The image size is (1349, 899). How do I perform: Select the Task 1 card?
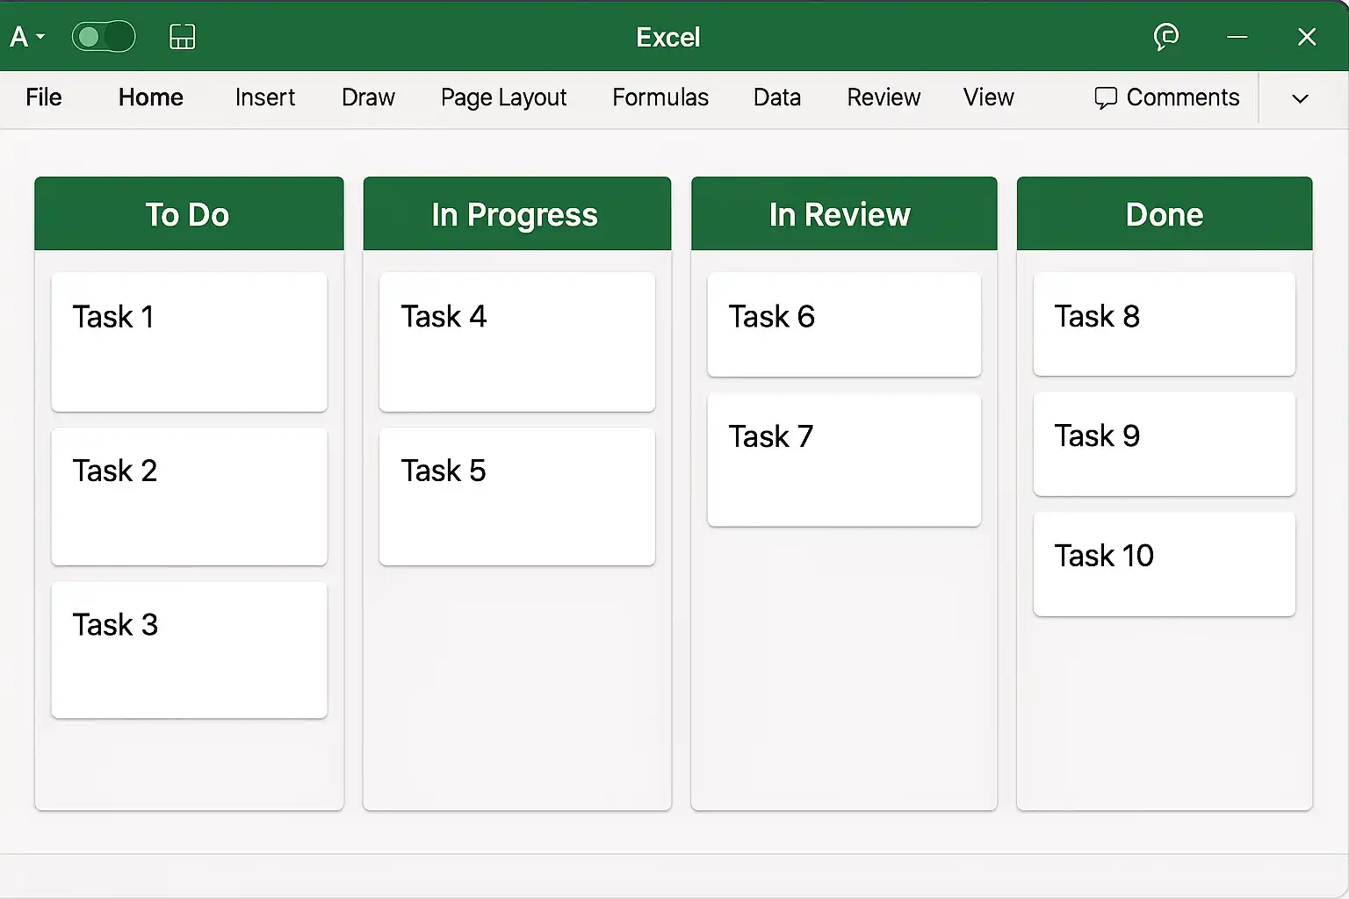pyautogui.click(x=189, y=342)
